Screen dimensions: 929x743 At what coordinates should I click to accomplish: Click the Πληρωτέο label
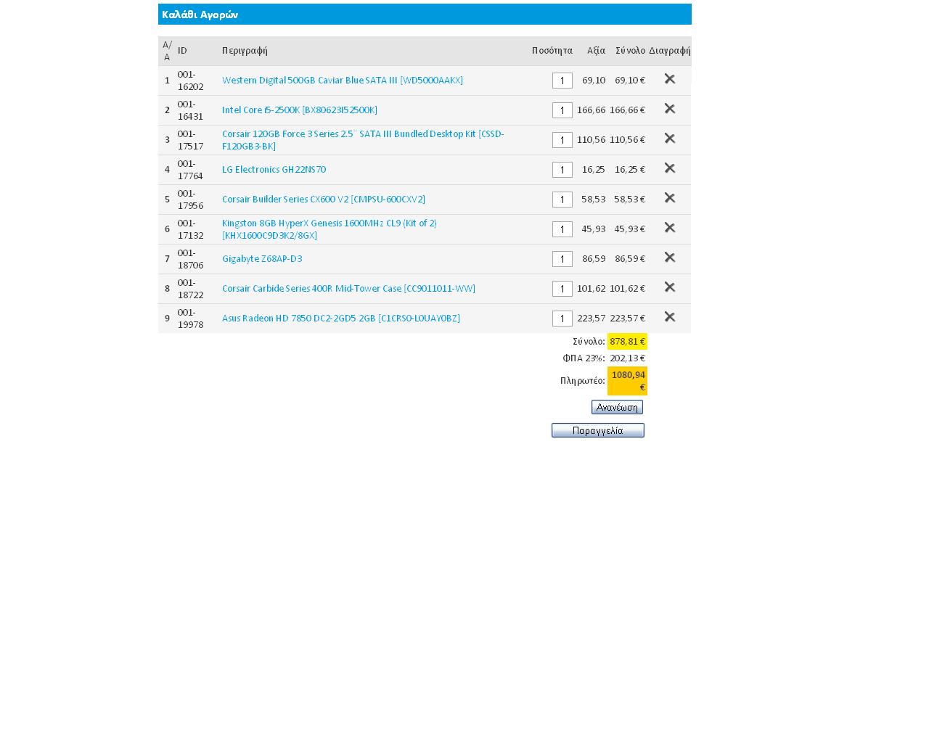pos(582,381)
